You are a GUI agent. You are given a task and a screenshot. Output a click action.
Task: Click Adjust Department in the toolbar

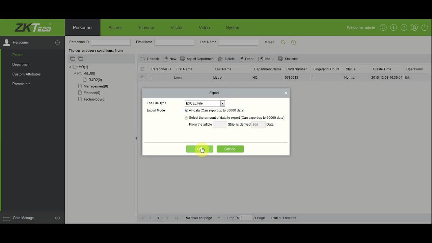(x=197, y=59)
